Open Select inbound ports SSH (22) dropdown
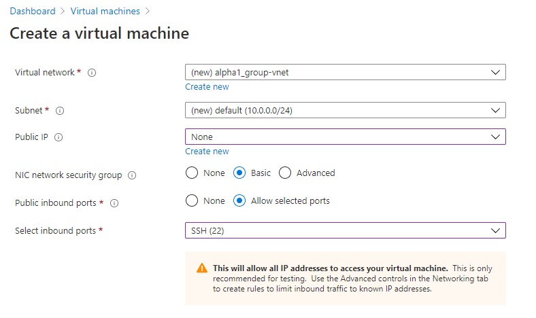 (345, 231)
